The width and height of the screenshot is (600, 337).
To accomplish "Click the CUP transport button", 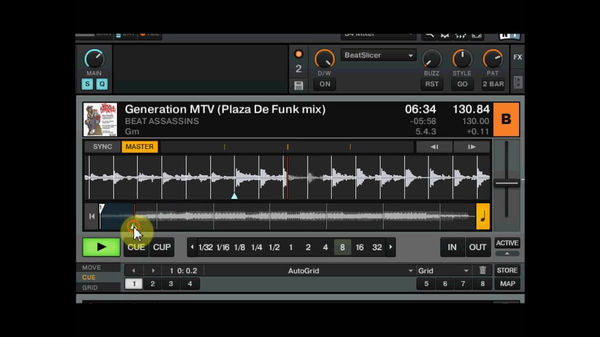I will coord(162,247).
